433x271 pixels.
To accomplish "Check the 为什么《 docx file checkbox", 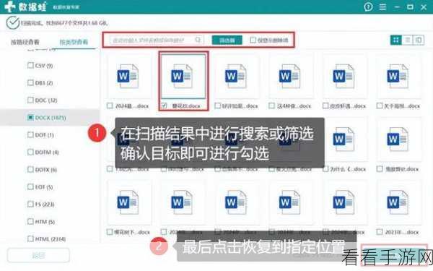I will (326, 168).
